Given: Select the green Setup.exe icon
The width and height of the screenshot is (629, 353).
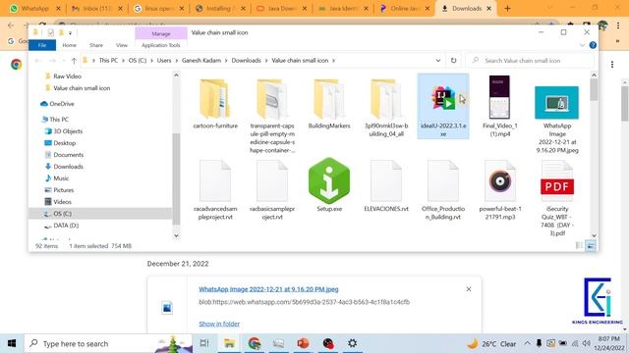Looking at the screenshot, I should point(329,180).
